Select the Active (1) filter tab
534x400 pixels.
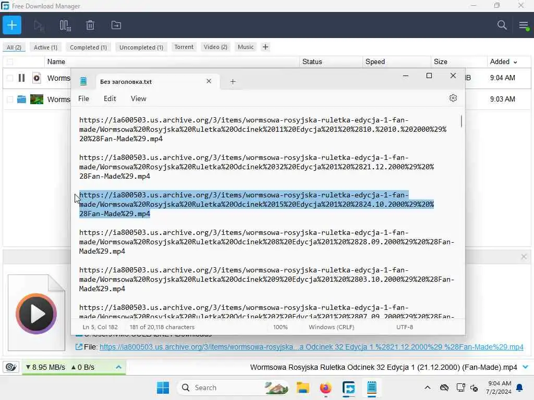pos(45,47)
